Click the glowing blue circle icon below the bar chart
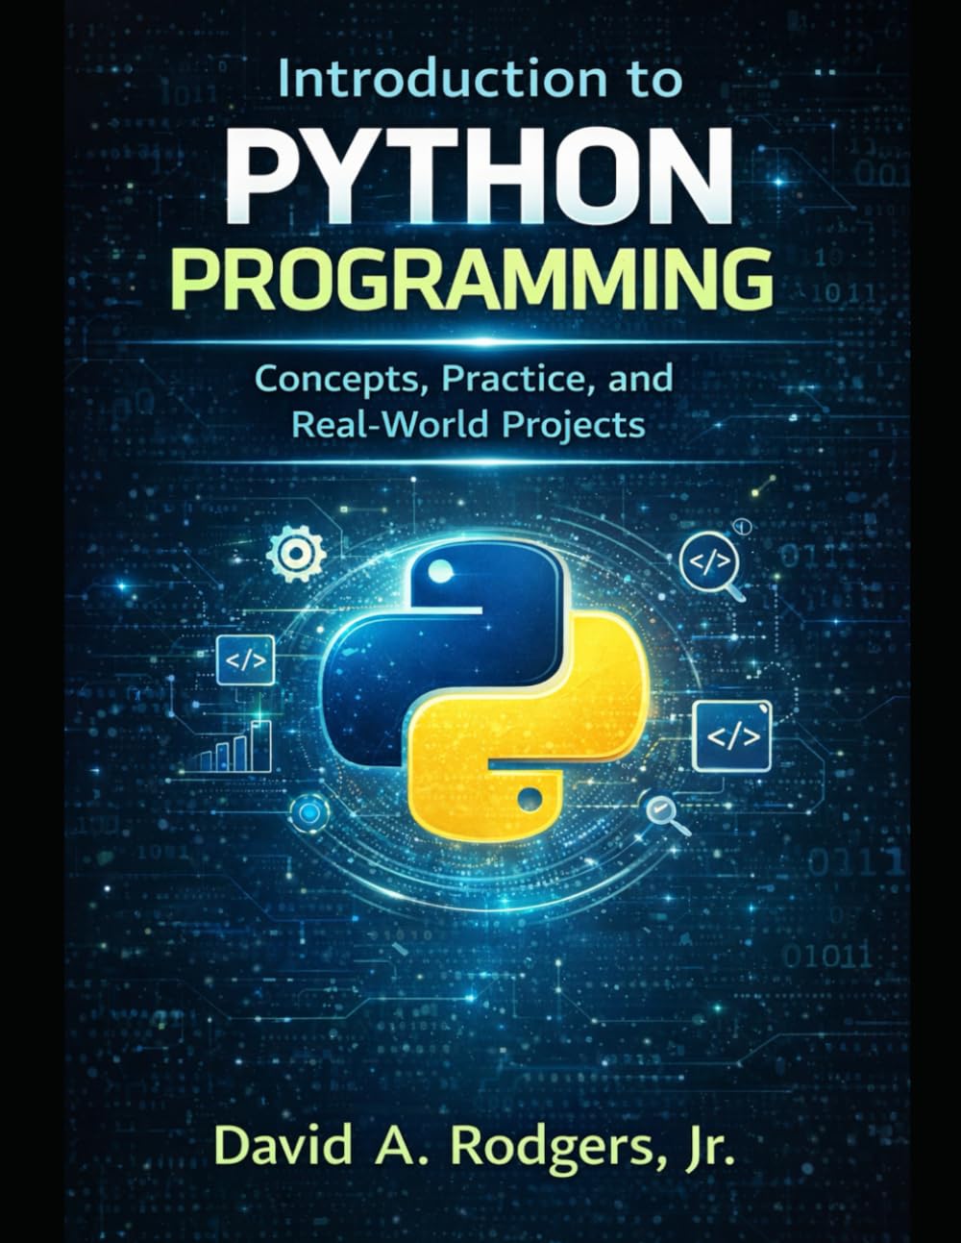Image resolution: width=961 pixels, height=1243 pixels. click(308, 814)
